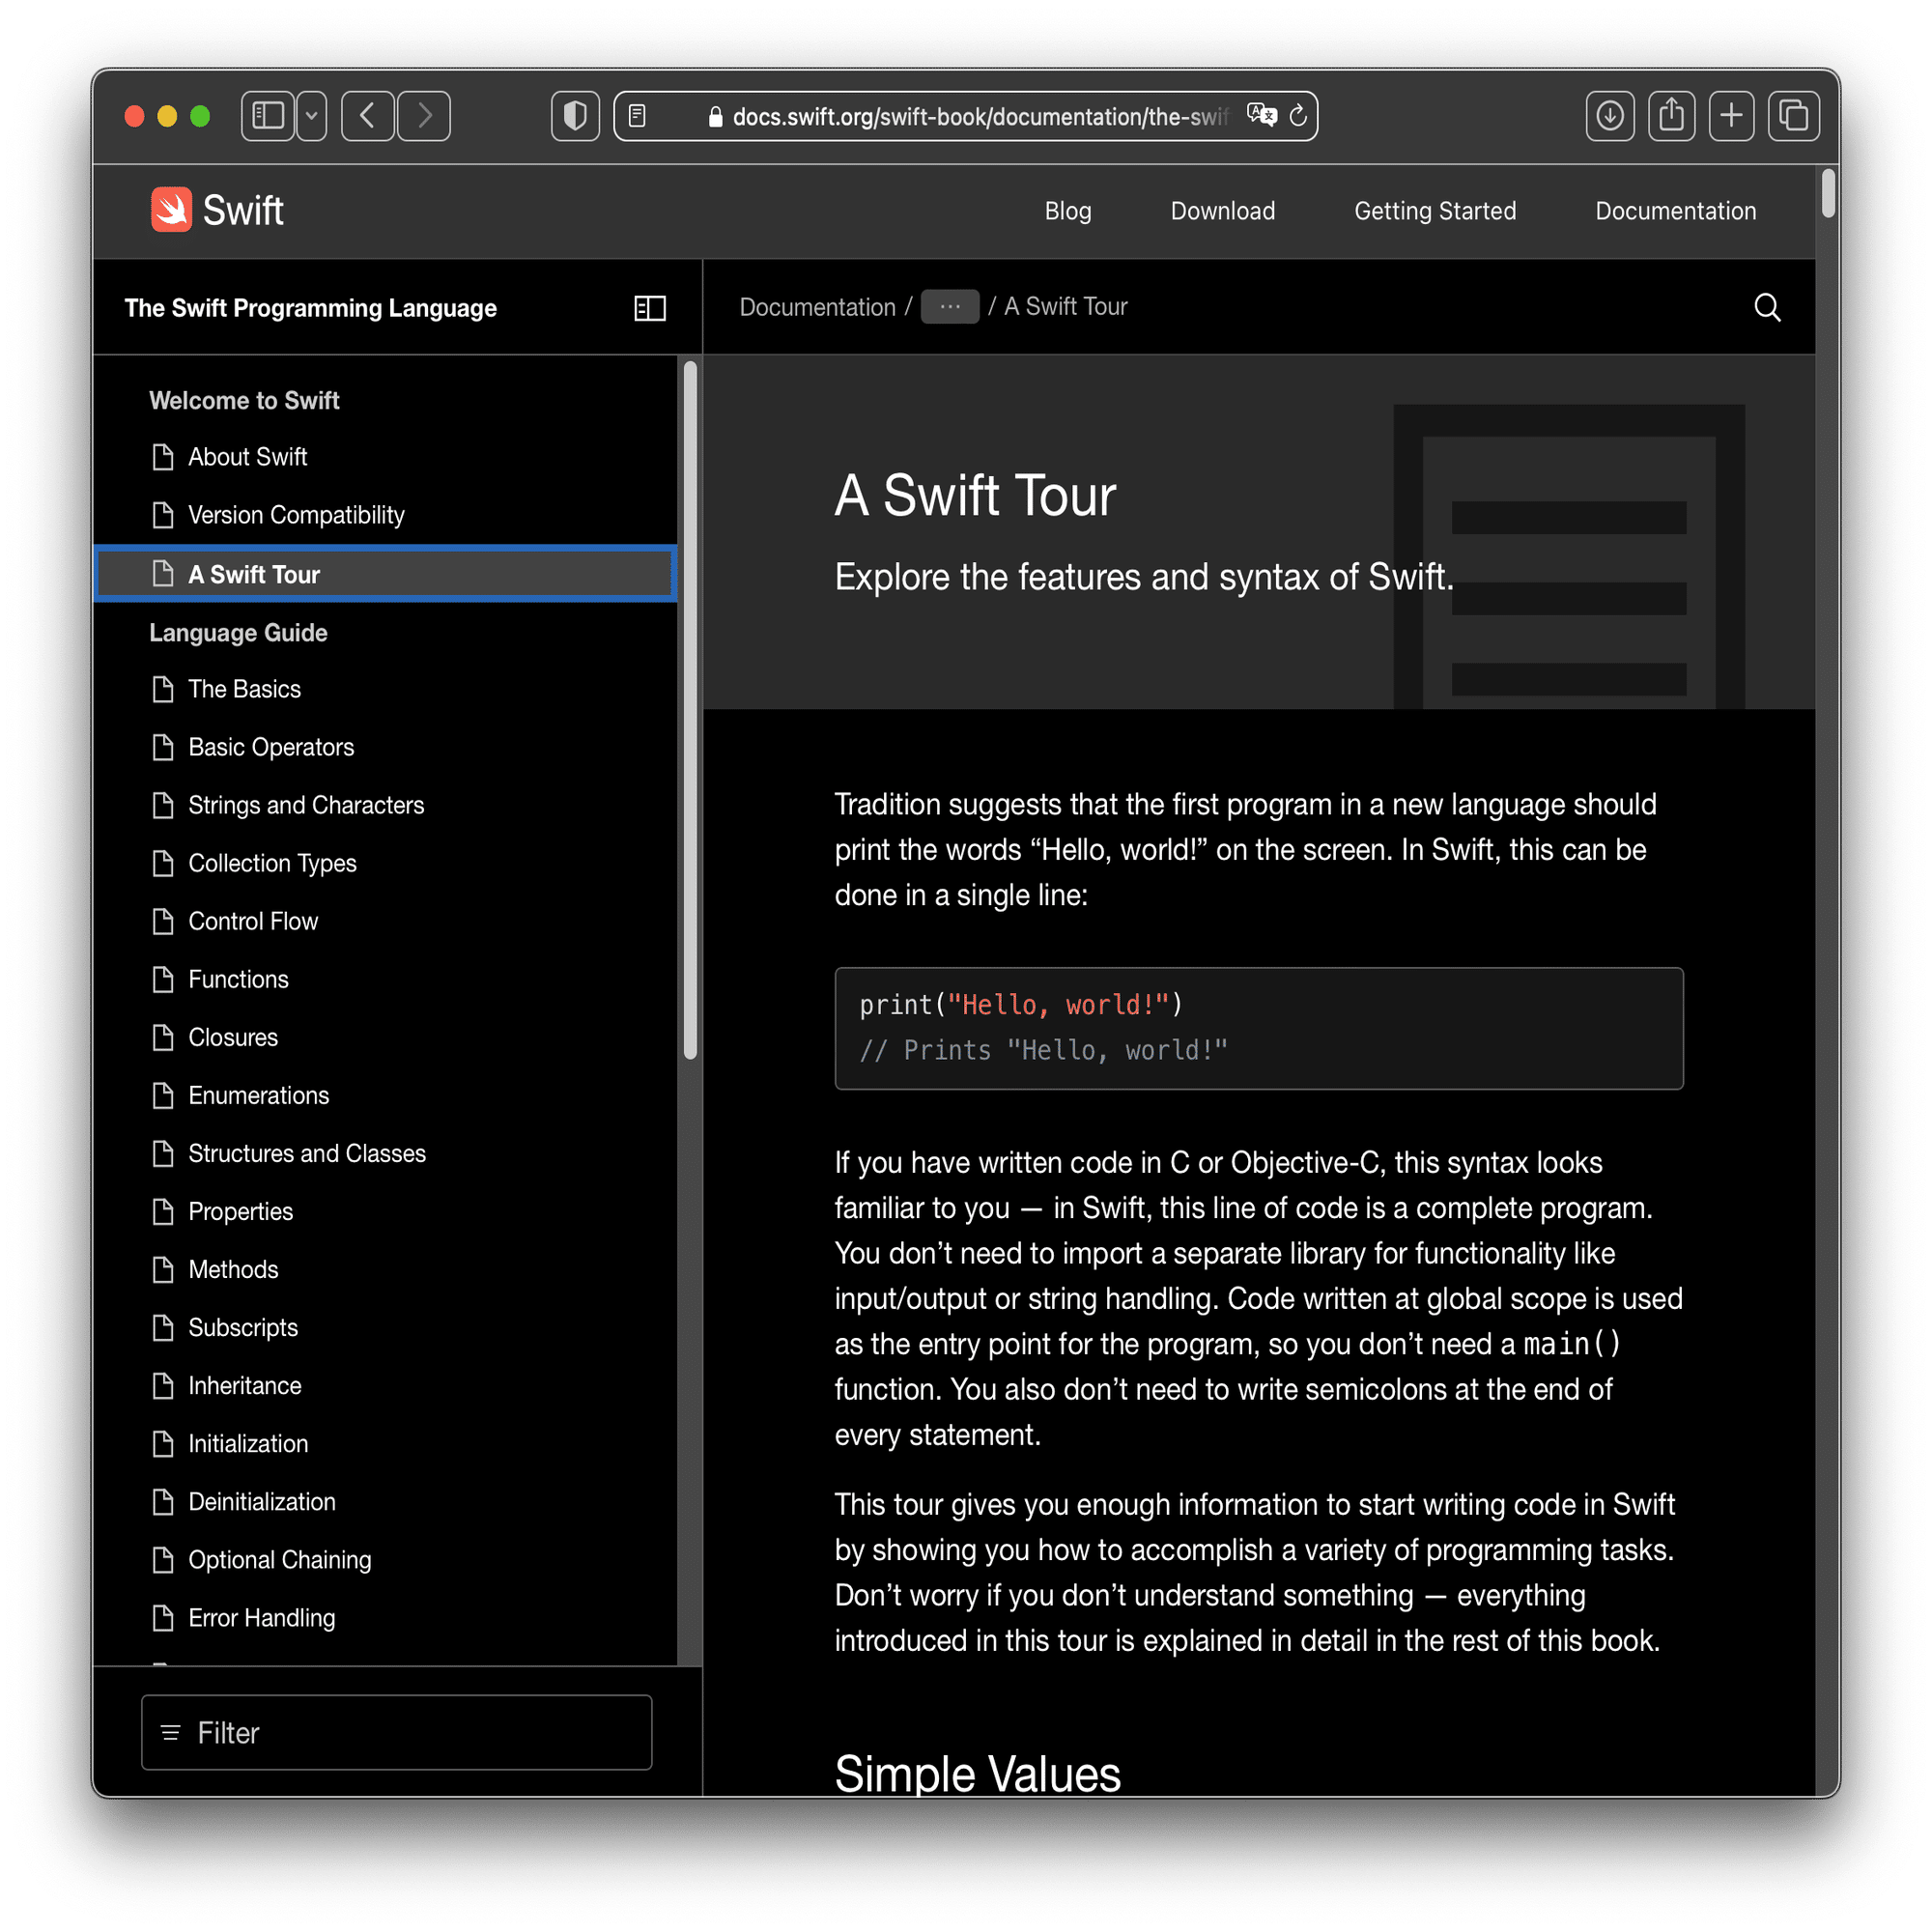
Task: Show tab overview icon
Action: (x=1793, y=117)
